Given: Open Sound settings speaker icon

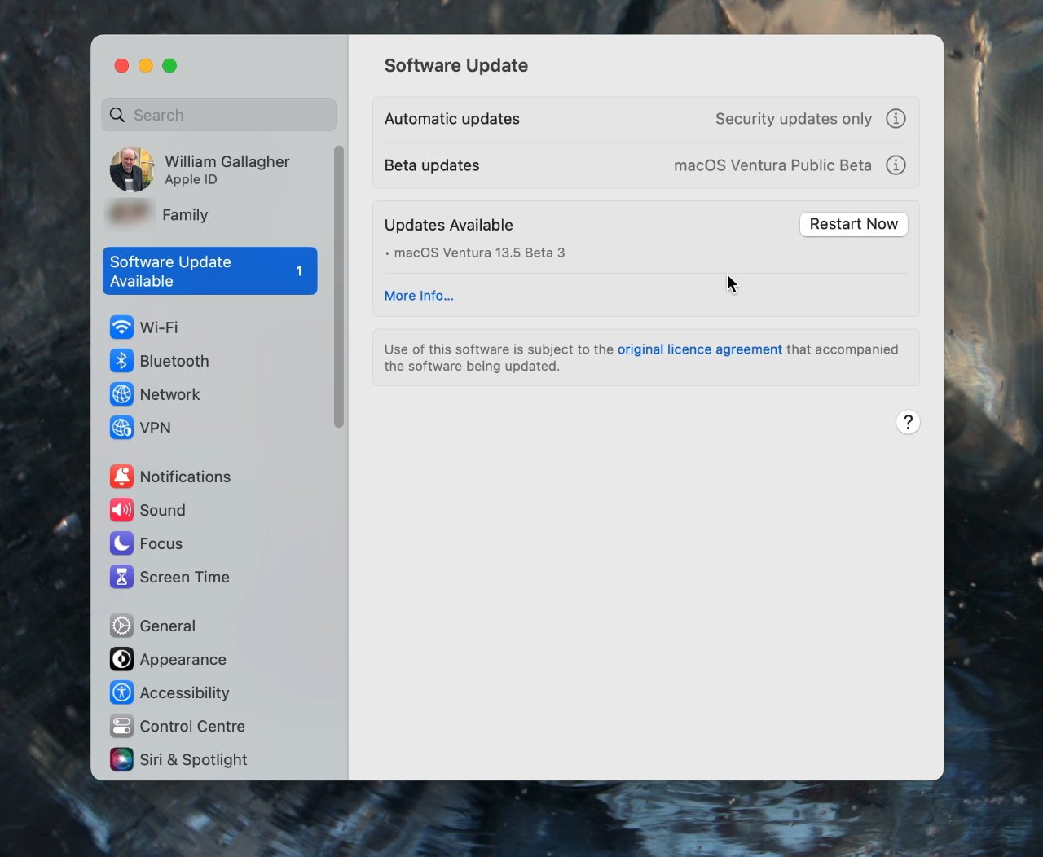Looking at the screenshot, I should click(x=121, y=510).
